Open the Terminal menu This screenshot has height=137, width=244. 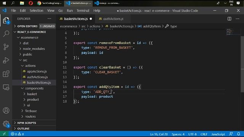(83, 11)
